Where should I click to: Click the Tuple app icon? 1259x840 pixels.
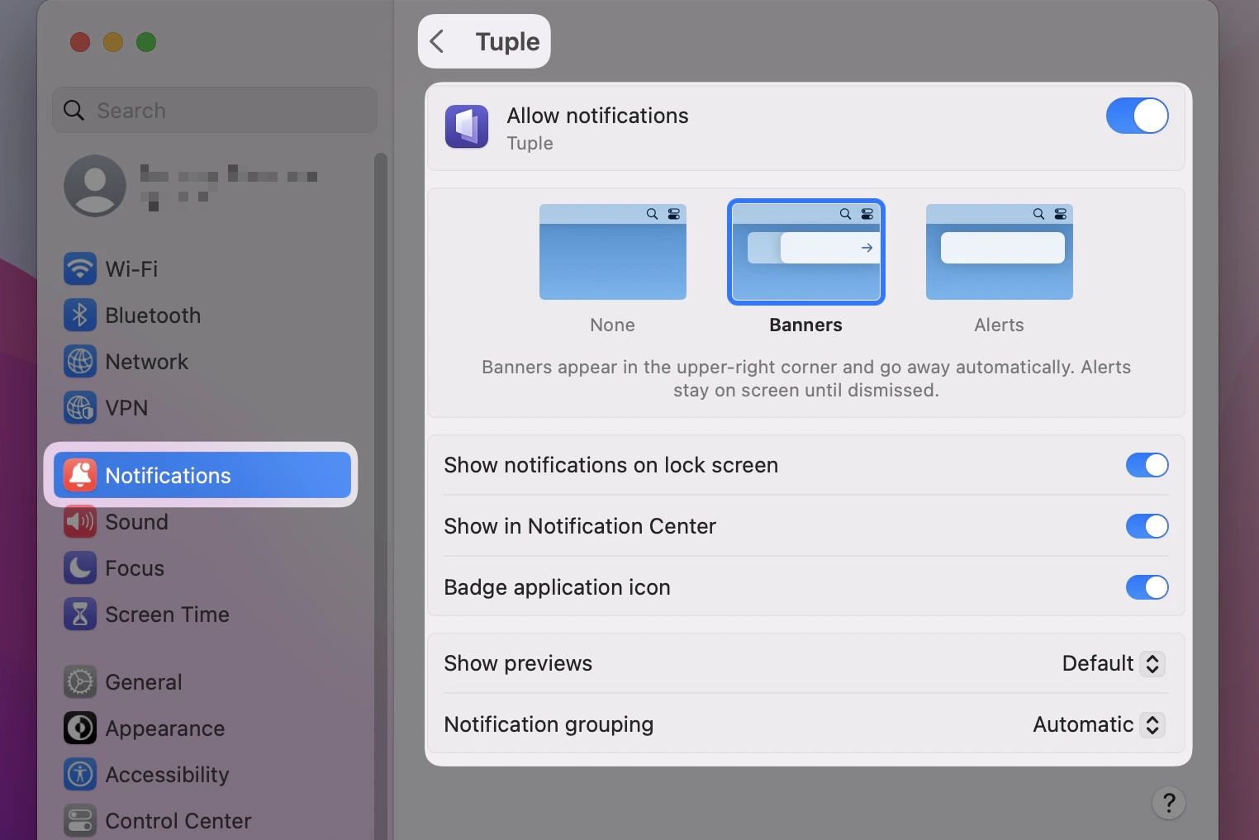pyautogui.click(x=467, y=127)
